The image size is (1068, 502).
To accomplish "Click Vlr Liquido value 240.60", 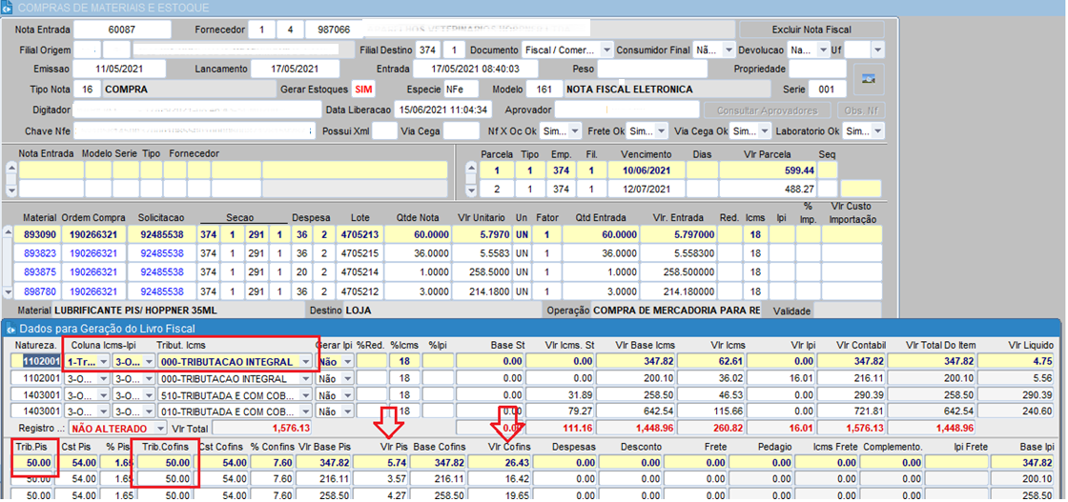I will (1017, 412).
